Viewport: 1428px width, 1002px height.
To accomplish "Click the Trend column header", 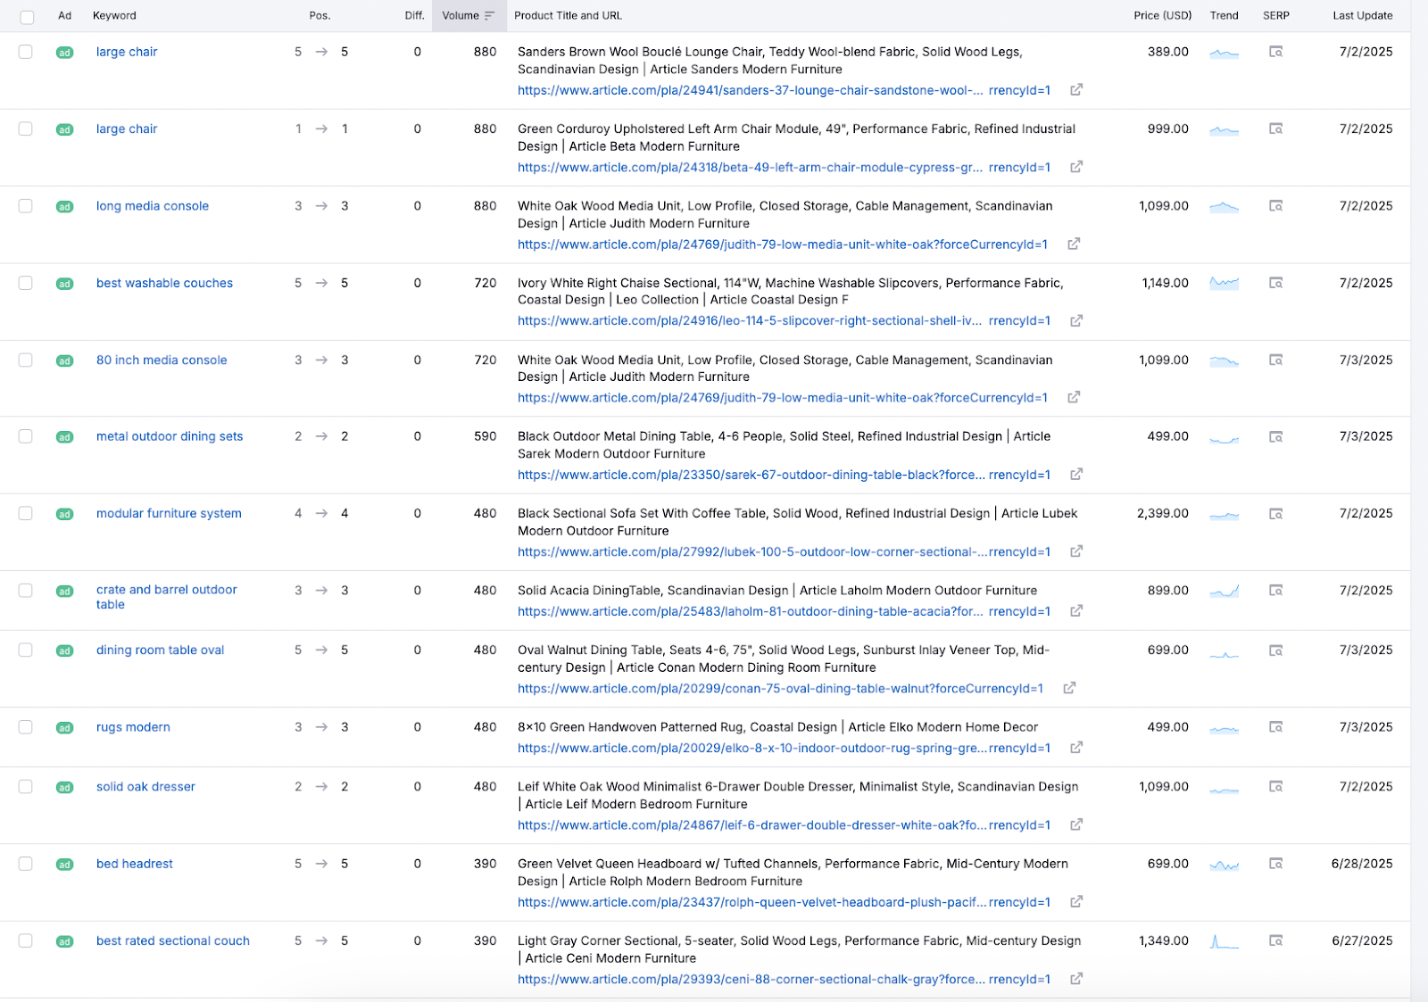I will [x=1224, y=15].
